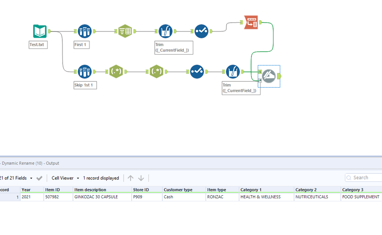Image resolution: width=382 pixels, height=235 pixels.
Task: Select the lower Data Cleansing tool
Action: click(x=233, y=72)
